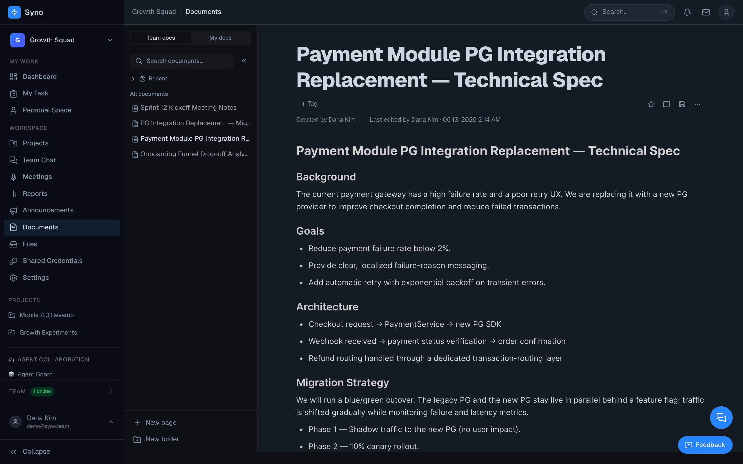Open Personal Space

pyautogui.click(x=62, y=110)
